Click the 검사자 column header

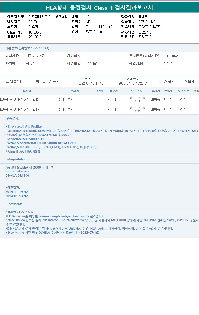click(x=156, y=91)
